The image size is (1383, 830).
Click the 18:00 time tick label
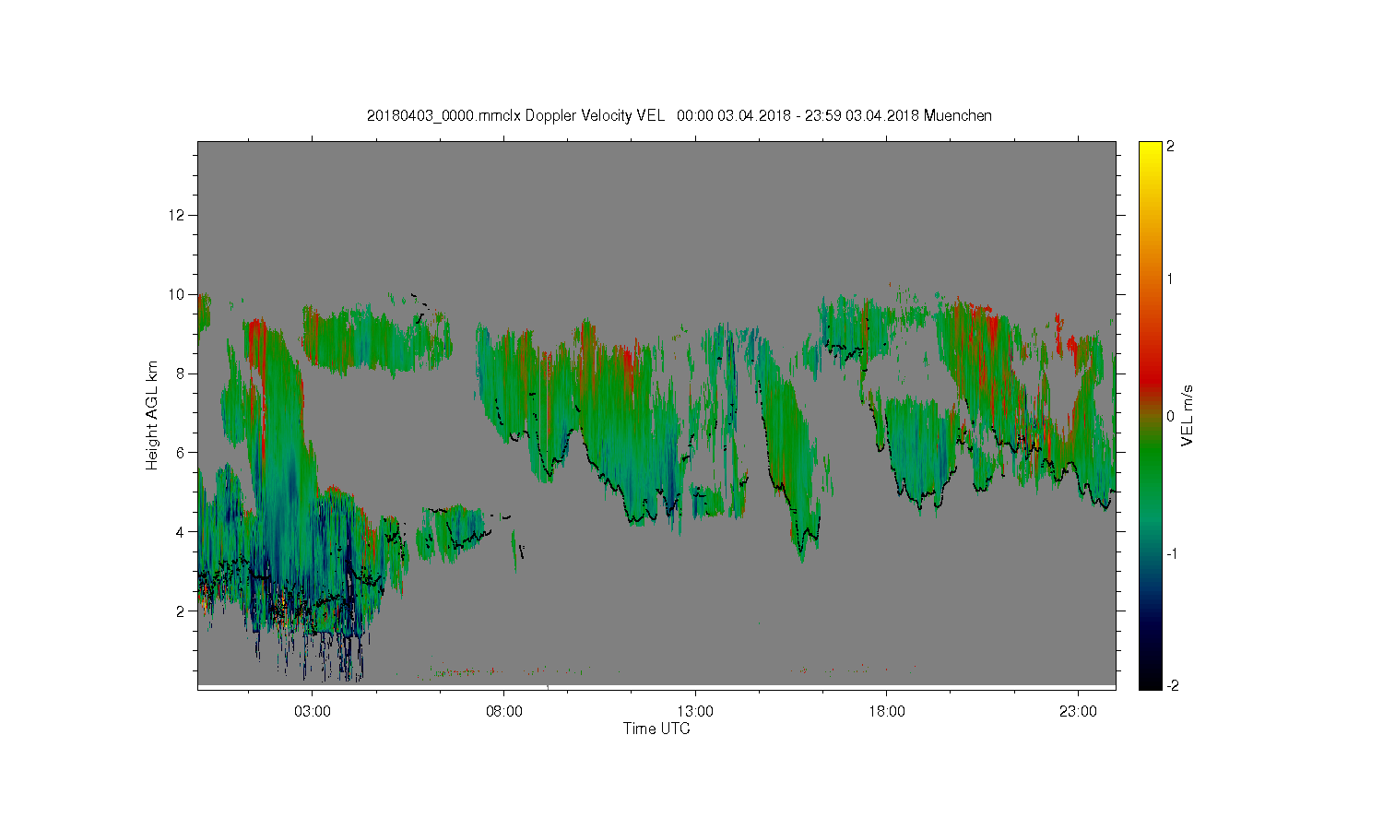(x=887, y=712)
